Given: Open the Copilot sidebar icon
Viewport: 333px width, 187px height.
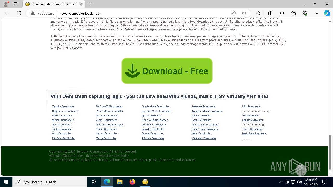Looking at the screenshot, I should pyautogui.click(x=327, y=13).
